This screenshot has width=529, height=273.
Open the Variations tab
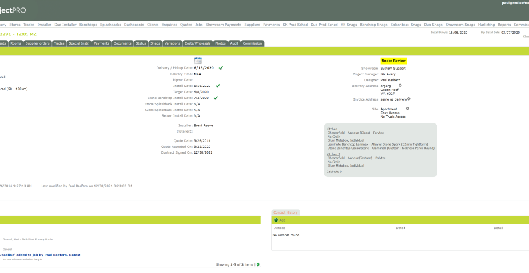pos(172,43)
